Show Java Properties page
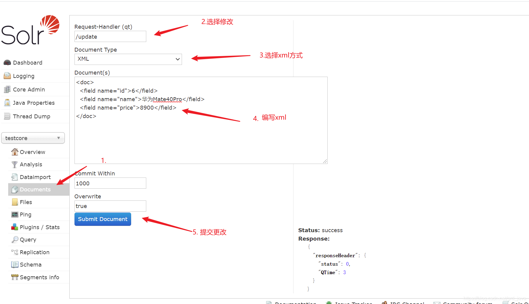Viewport: 529px width, 304px height. (x=34, y=103)
